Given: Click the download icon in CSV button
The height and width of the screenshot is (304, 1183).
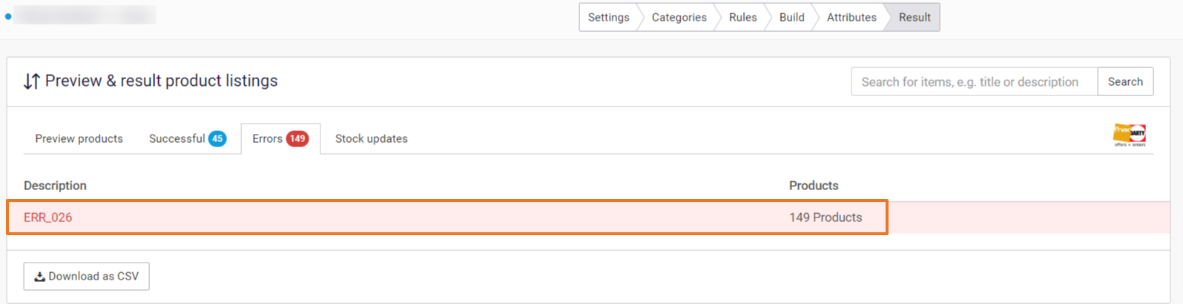Looking at the screenshot, I should point(40,277).
